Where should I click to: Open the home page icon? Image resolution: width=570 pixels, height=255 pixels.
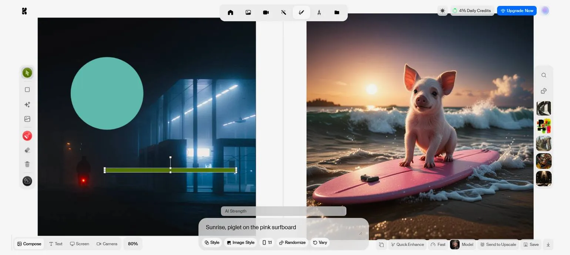click(x=230, y=12)
